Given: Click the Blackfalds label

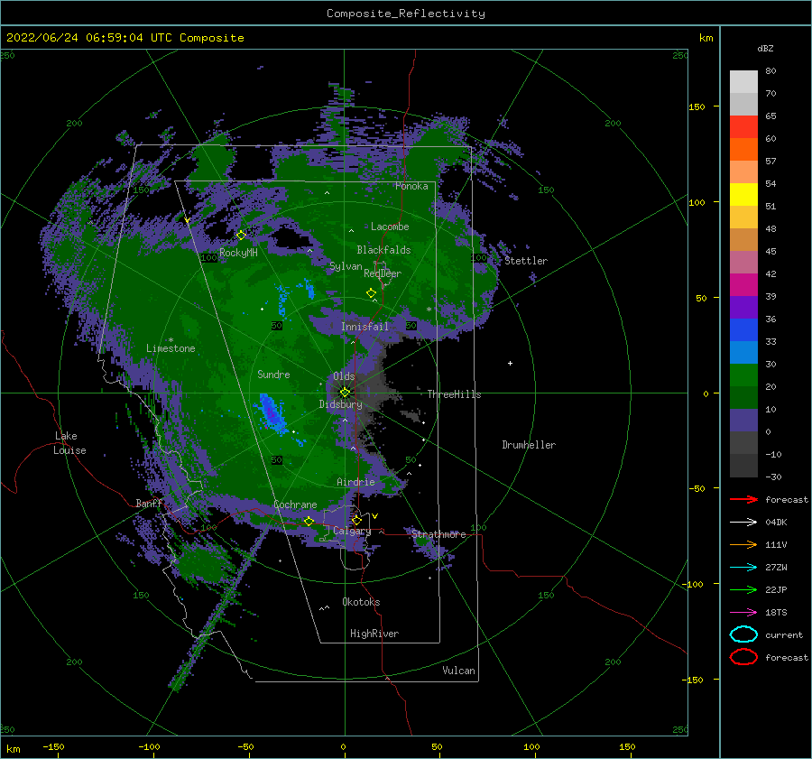Looking at the screenshot, I should (x=383, y=250).
